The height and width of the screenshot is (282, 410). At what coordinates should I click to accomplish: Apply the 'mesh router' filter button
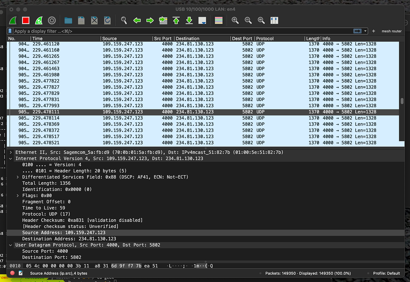pos(392,31)
